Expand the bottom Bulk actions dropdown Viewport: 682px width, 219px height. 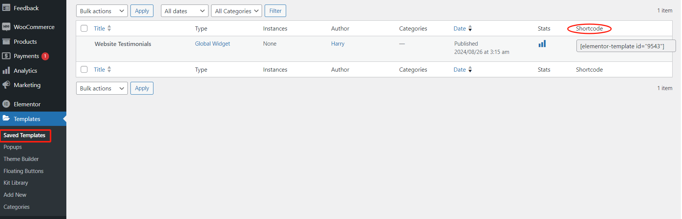pos(102,88)
